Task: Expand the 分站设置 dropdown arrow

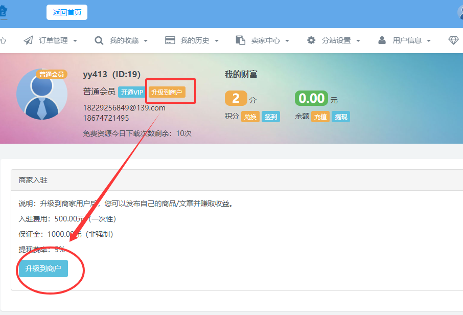Action: tap(358, 41)
